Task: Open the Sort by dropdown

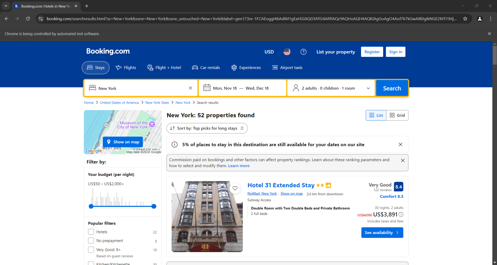Action: tap(207, 128)
